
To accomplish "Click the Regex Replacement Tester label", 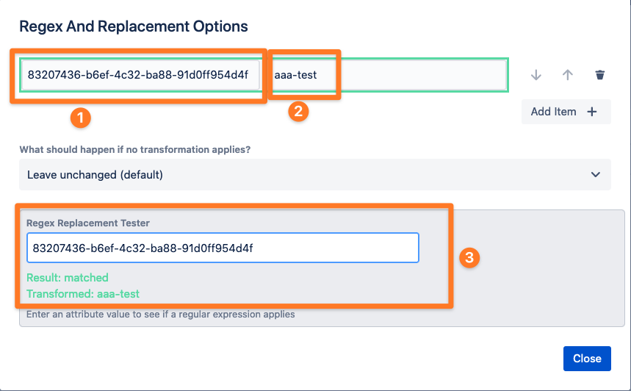I will pyautogui.click(x=88, y=223).
